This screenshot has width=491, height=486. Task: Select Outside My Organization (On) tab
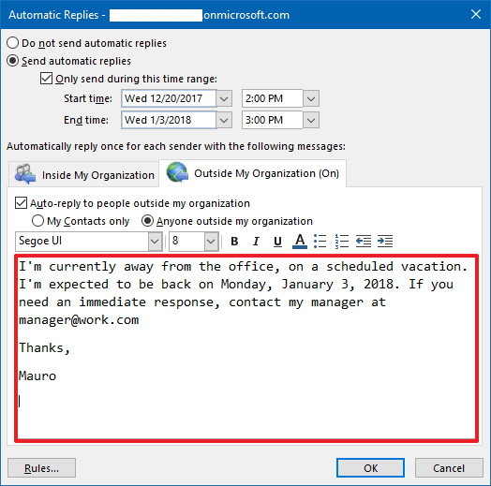252,173
